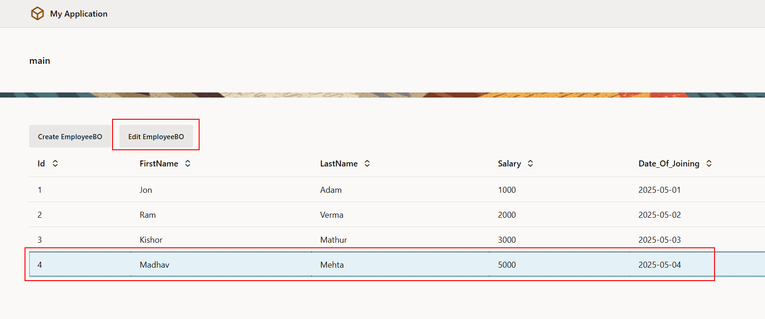
Task: Select the row for employee Jon
Action: [x=146, y=190]
